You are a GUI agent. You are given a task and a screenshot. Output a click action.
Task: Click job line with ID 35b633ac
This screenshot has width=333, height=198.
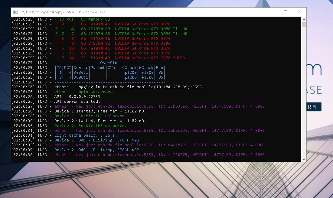tap(159, 106)
